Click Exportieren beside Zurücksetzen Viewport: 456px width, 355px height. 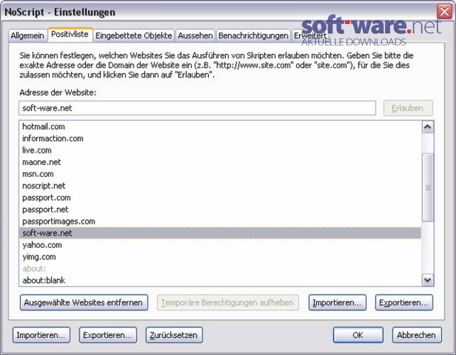click(x=108, y=335)
